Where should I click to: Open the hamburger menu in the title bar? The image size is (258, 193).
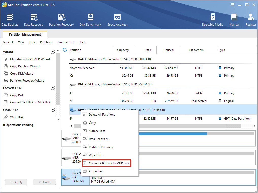point(232,5)
